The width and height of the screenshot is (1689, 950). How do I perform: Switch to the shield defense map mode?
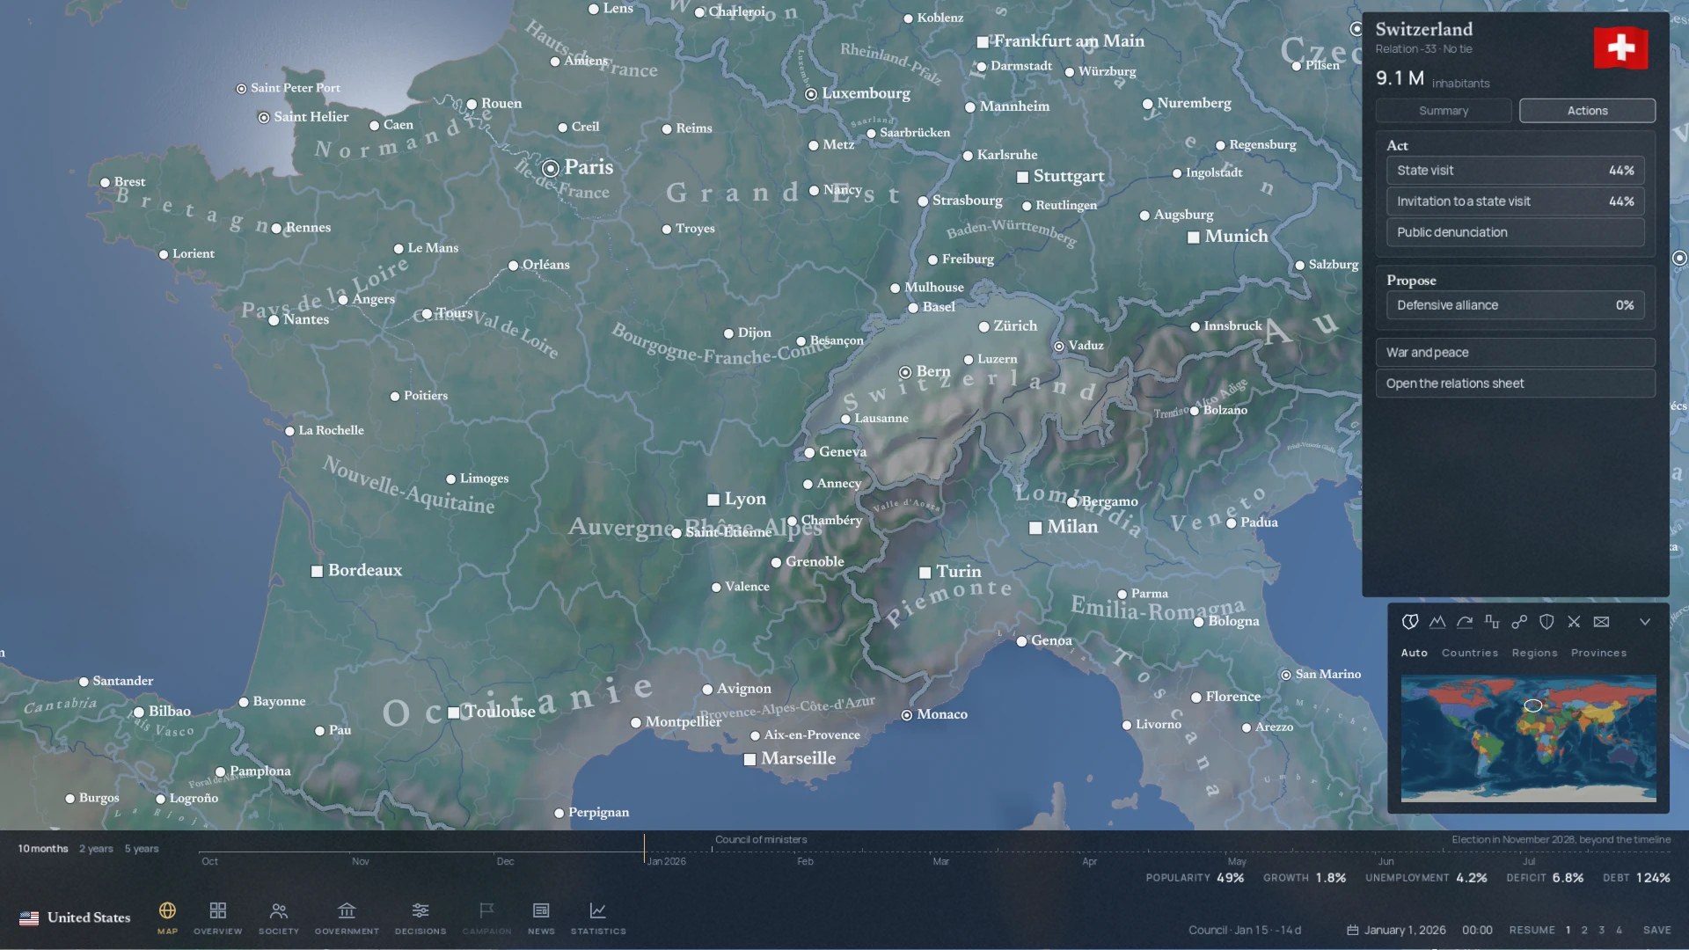(x=1546, y=622)
